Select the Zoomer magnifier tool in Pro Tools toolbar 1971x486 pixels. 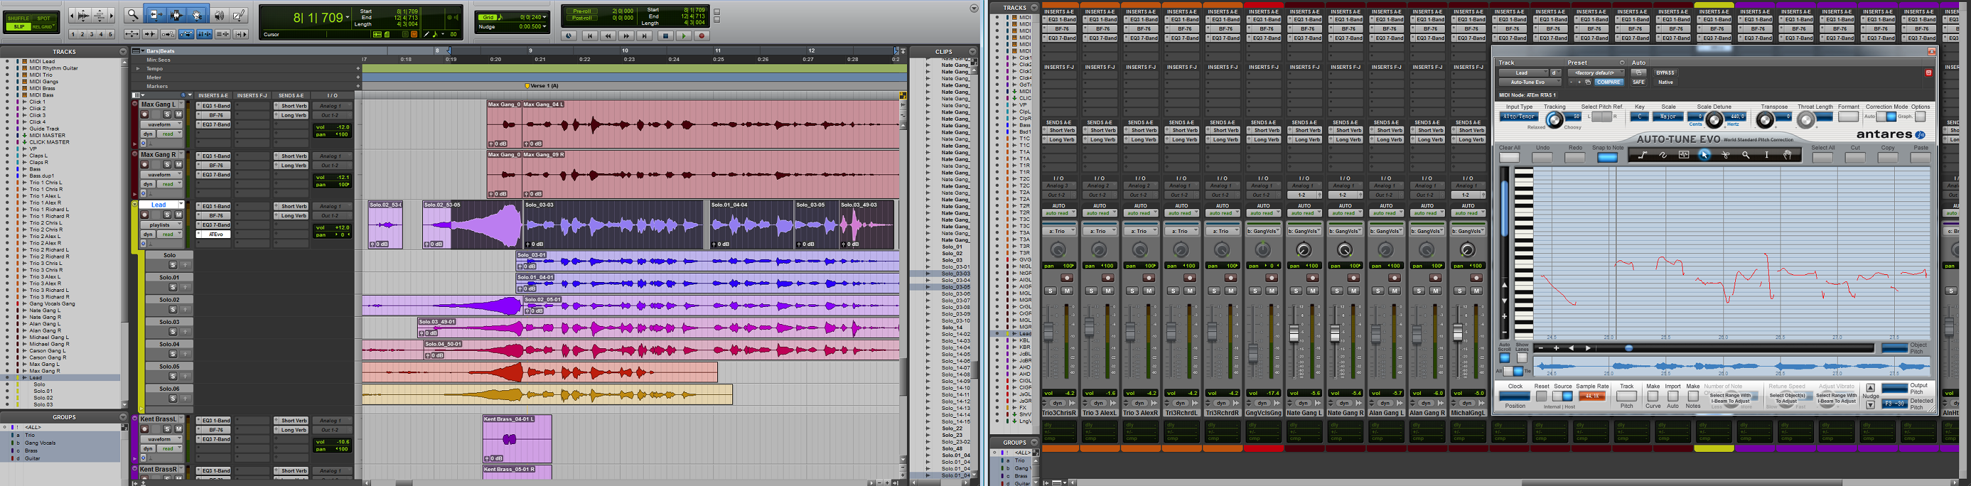click(x=133, y=15)
